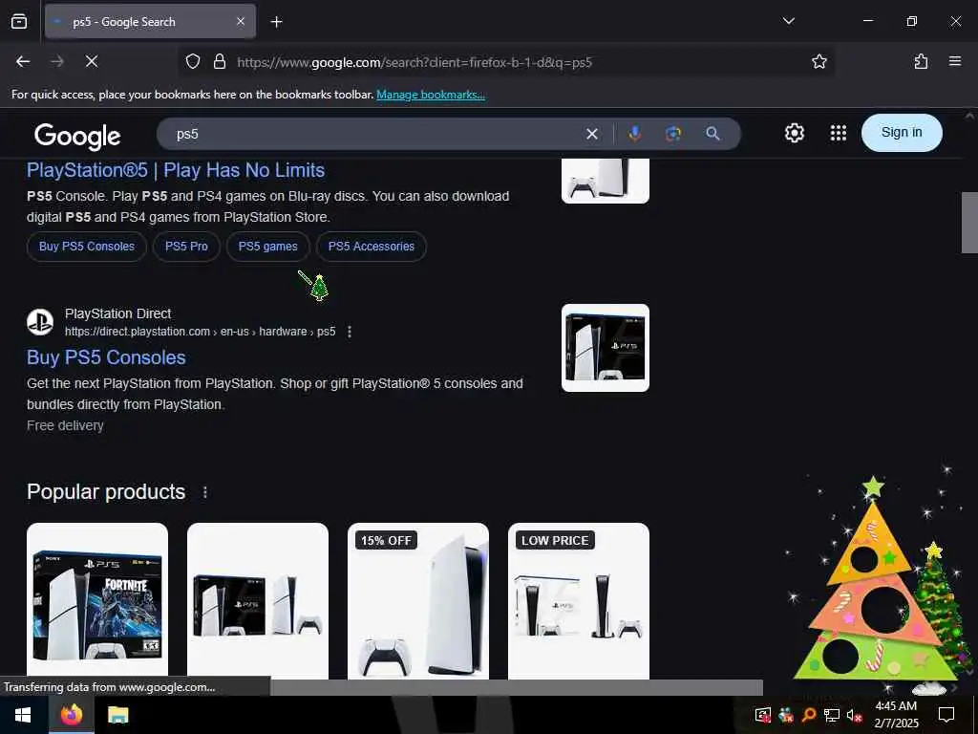Screen dimensions: 978x734
Task: Open Google quick settings gear
Action: 794,133
